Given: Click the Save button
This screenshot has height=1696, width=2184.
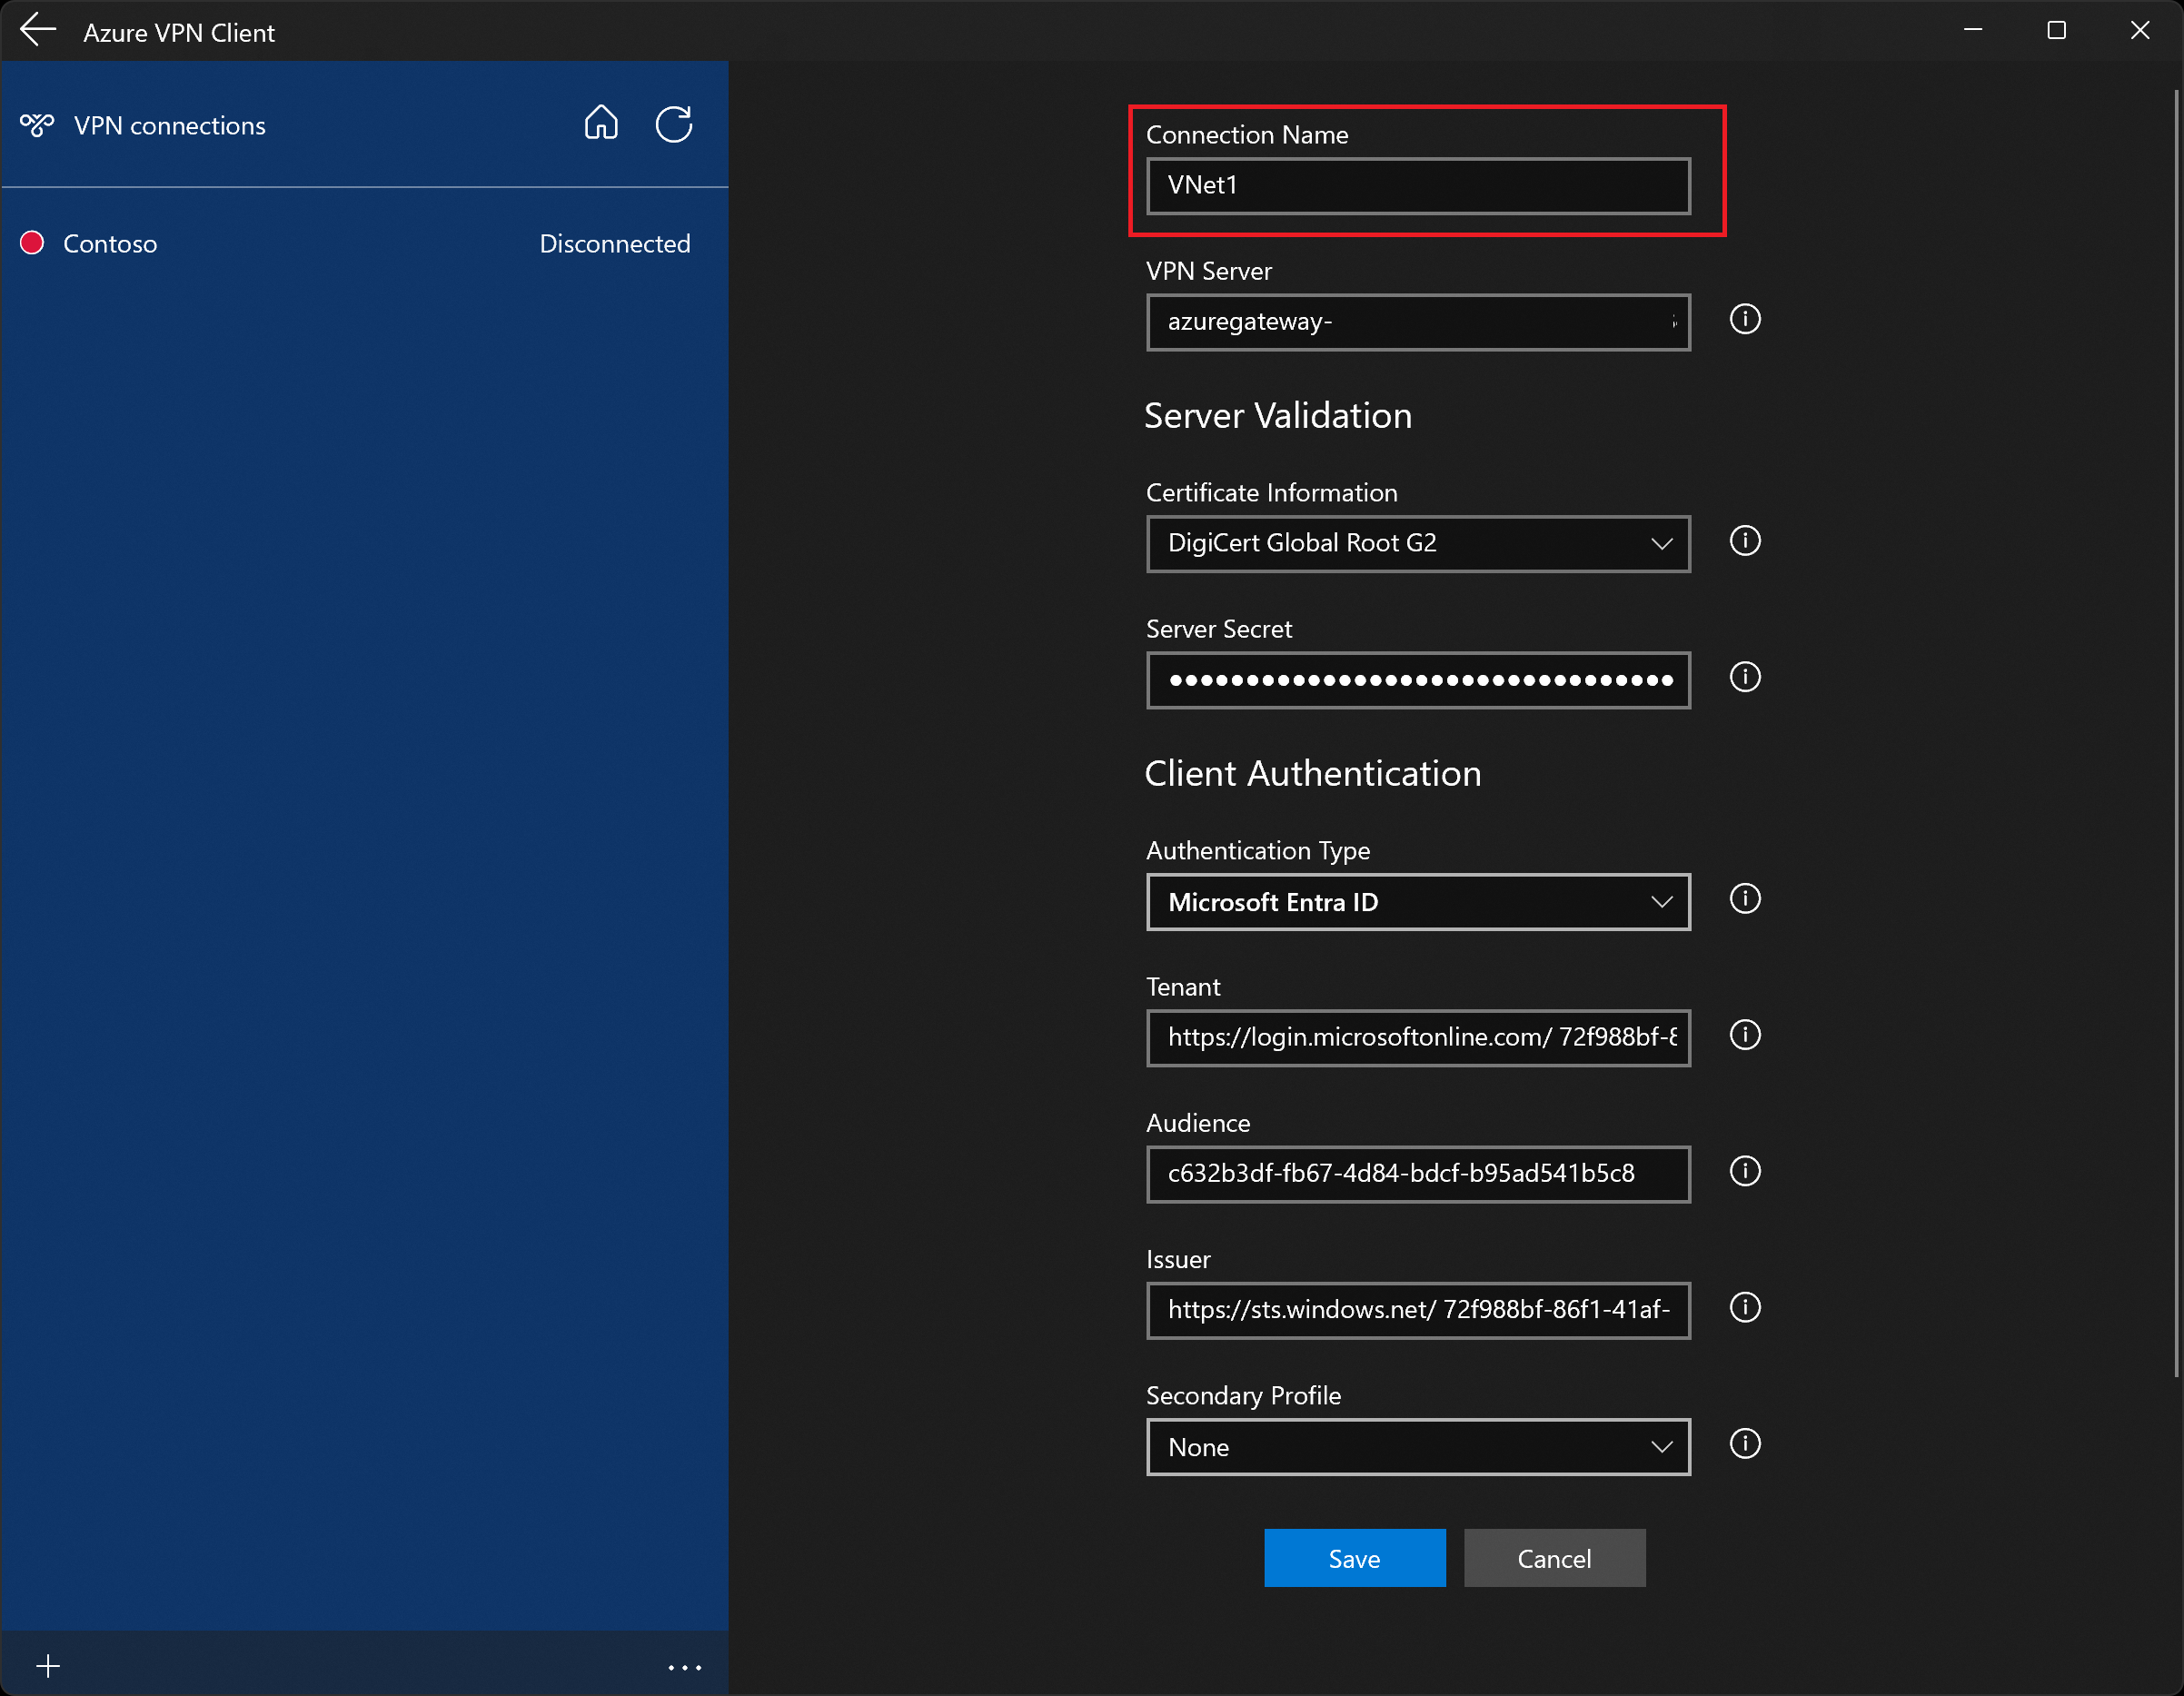Looking at the screenshot, I should 1354,1558.
